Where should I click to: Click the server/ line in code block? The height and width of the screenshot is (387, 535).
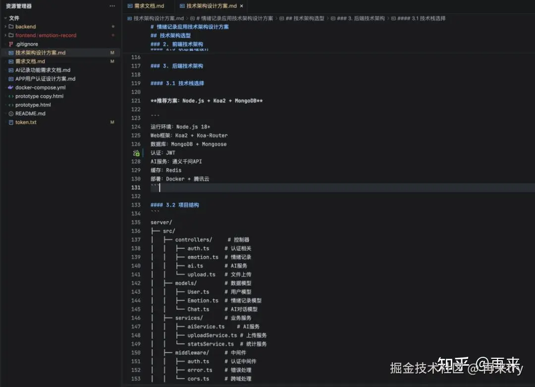tap(161, 222)
